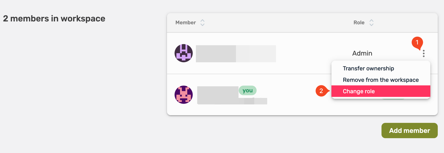Click the purple patterned avatar of the first member

tap(184, 53)
